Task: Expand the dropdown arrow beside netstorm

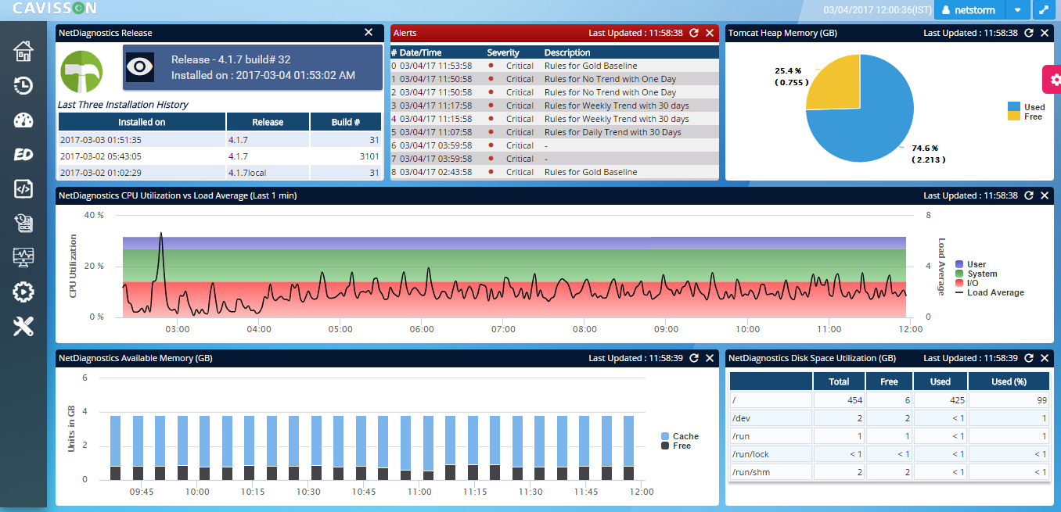Action: (1016, 10)
